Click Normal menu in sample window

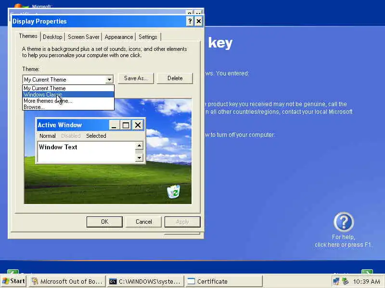click(x=47, y=136)
